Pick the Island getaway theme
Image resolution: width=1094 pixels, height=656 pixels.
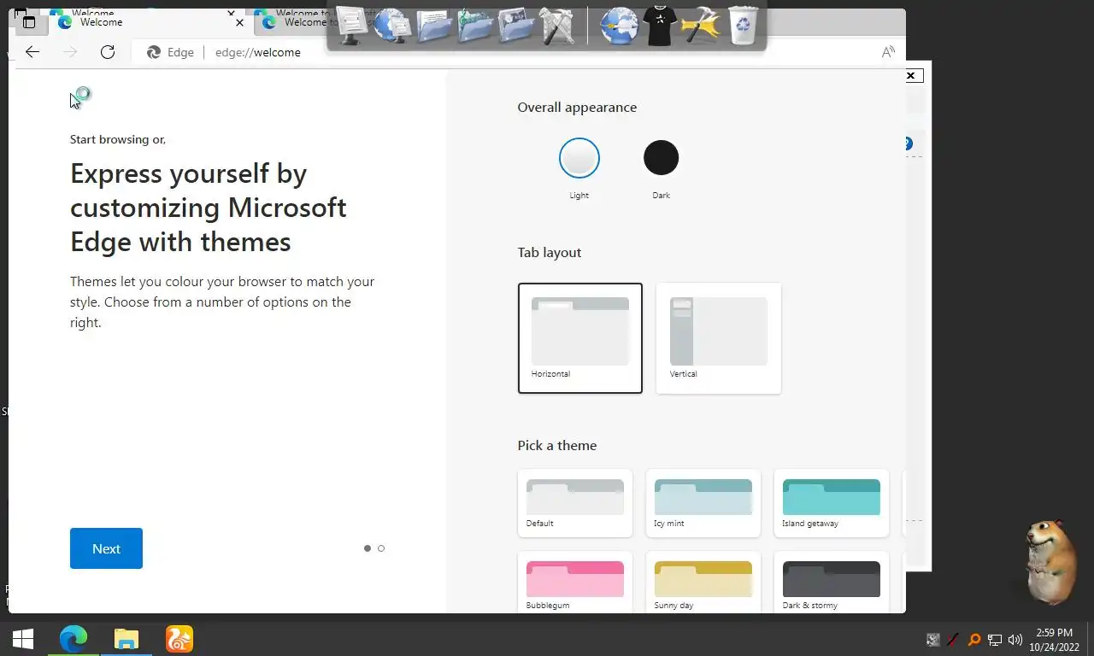(x=832, y=503)
